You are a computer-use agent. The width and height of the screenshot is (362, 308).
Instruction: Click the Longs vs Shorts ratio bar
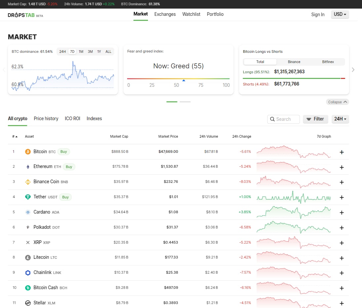point(294,79)
